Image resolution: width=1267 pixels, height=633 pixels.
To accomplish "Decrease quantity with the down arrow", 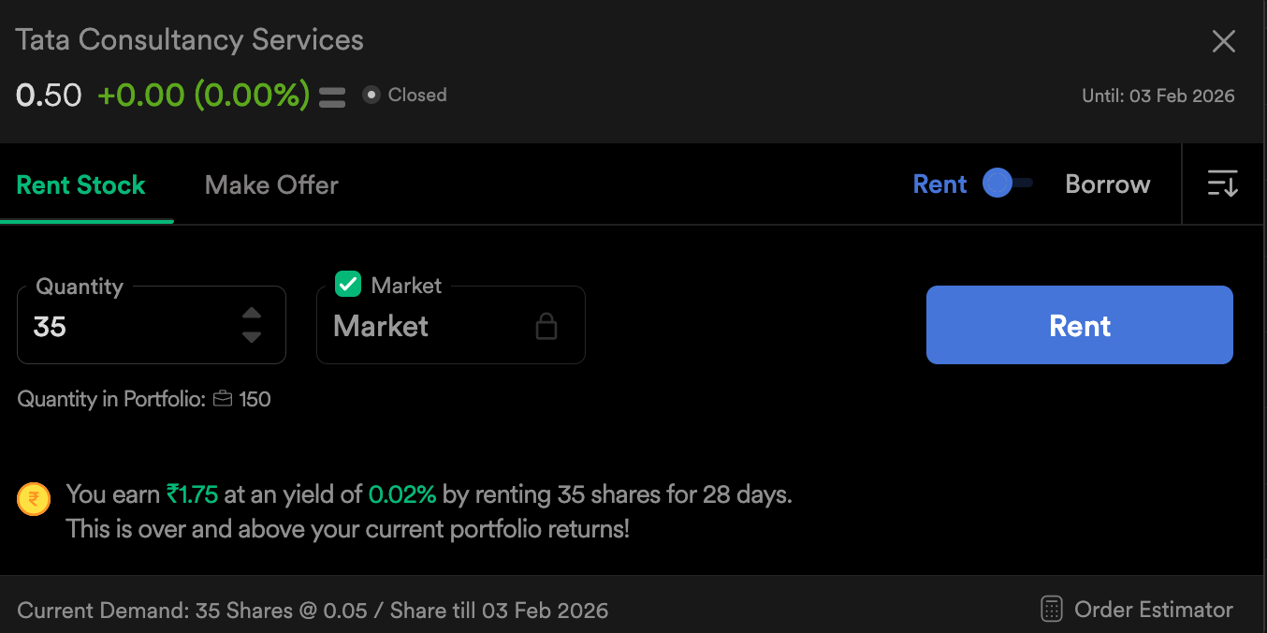I will pyautogui.click(x=252, y=337).
